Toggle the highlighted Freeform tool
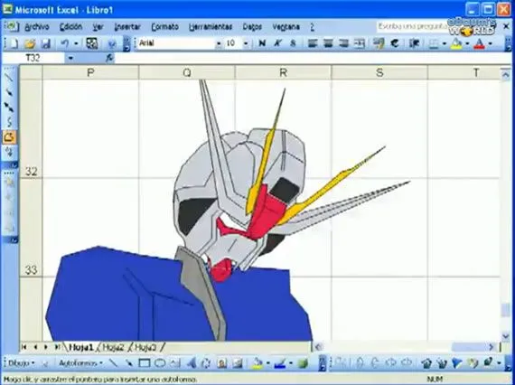 point(9,137)
